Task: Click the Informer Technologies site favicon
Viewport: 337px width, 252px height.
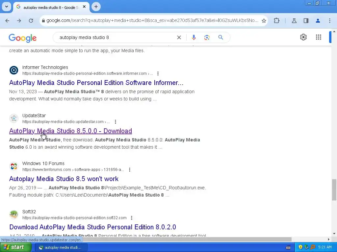Action: pyautogui.click(x=14, y=70)
